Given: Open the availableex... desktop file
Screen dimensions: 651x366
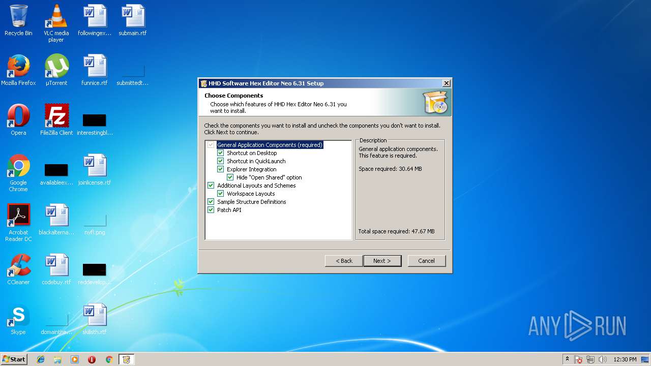Looking at the screenshot, I should tap(56, 174).
